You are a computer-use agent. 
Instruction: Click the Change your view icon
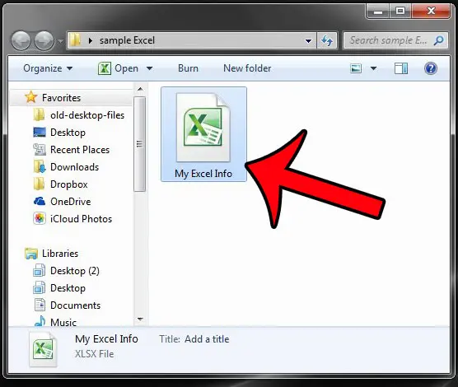tap(356, 68)
